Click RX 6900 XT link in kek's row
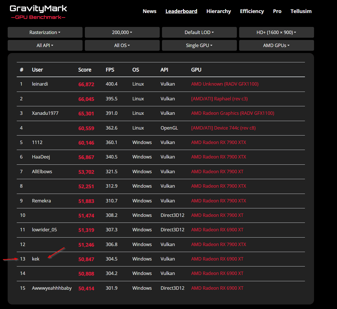The width and height of the screenshot is (337, 309). coord(217,259)
